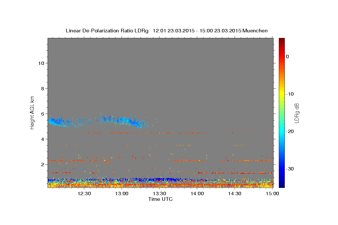Screen dimensions: 338x225
Task: Click the end time '15:00 23.03.2015' in title
Action: (x=220, y=31)
